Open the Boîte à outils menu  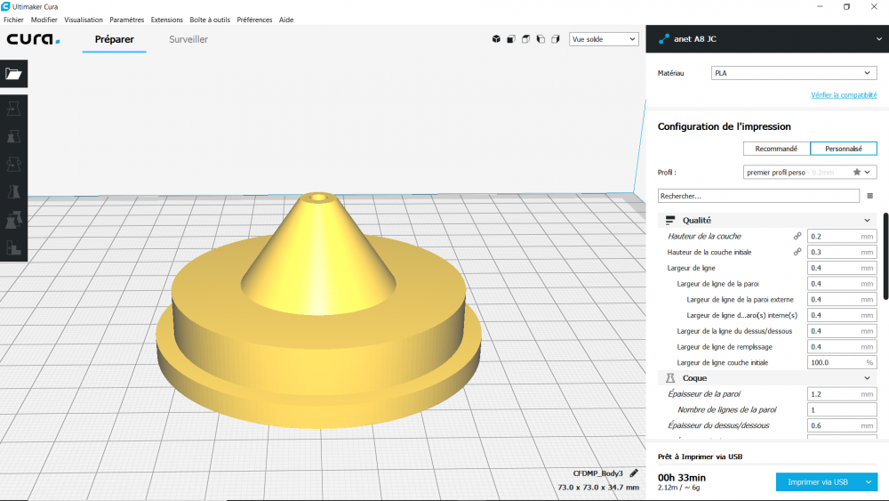pyautogui.click(x=210, y=20)
